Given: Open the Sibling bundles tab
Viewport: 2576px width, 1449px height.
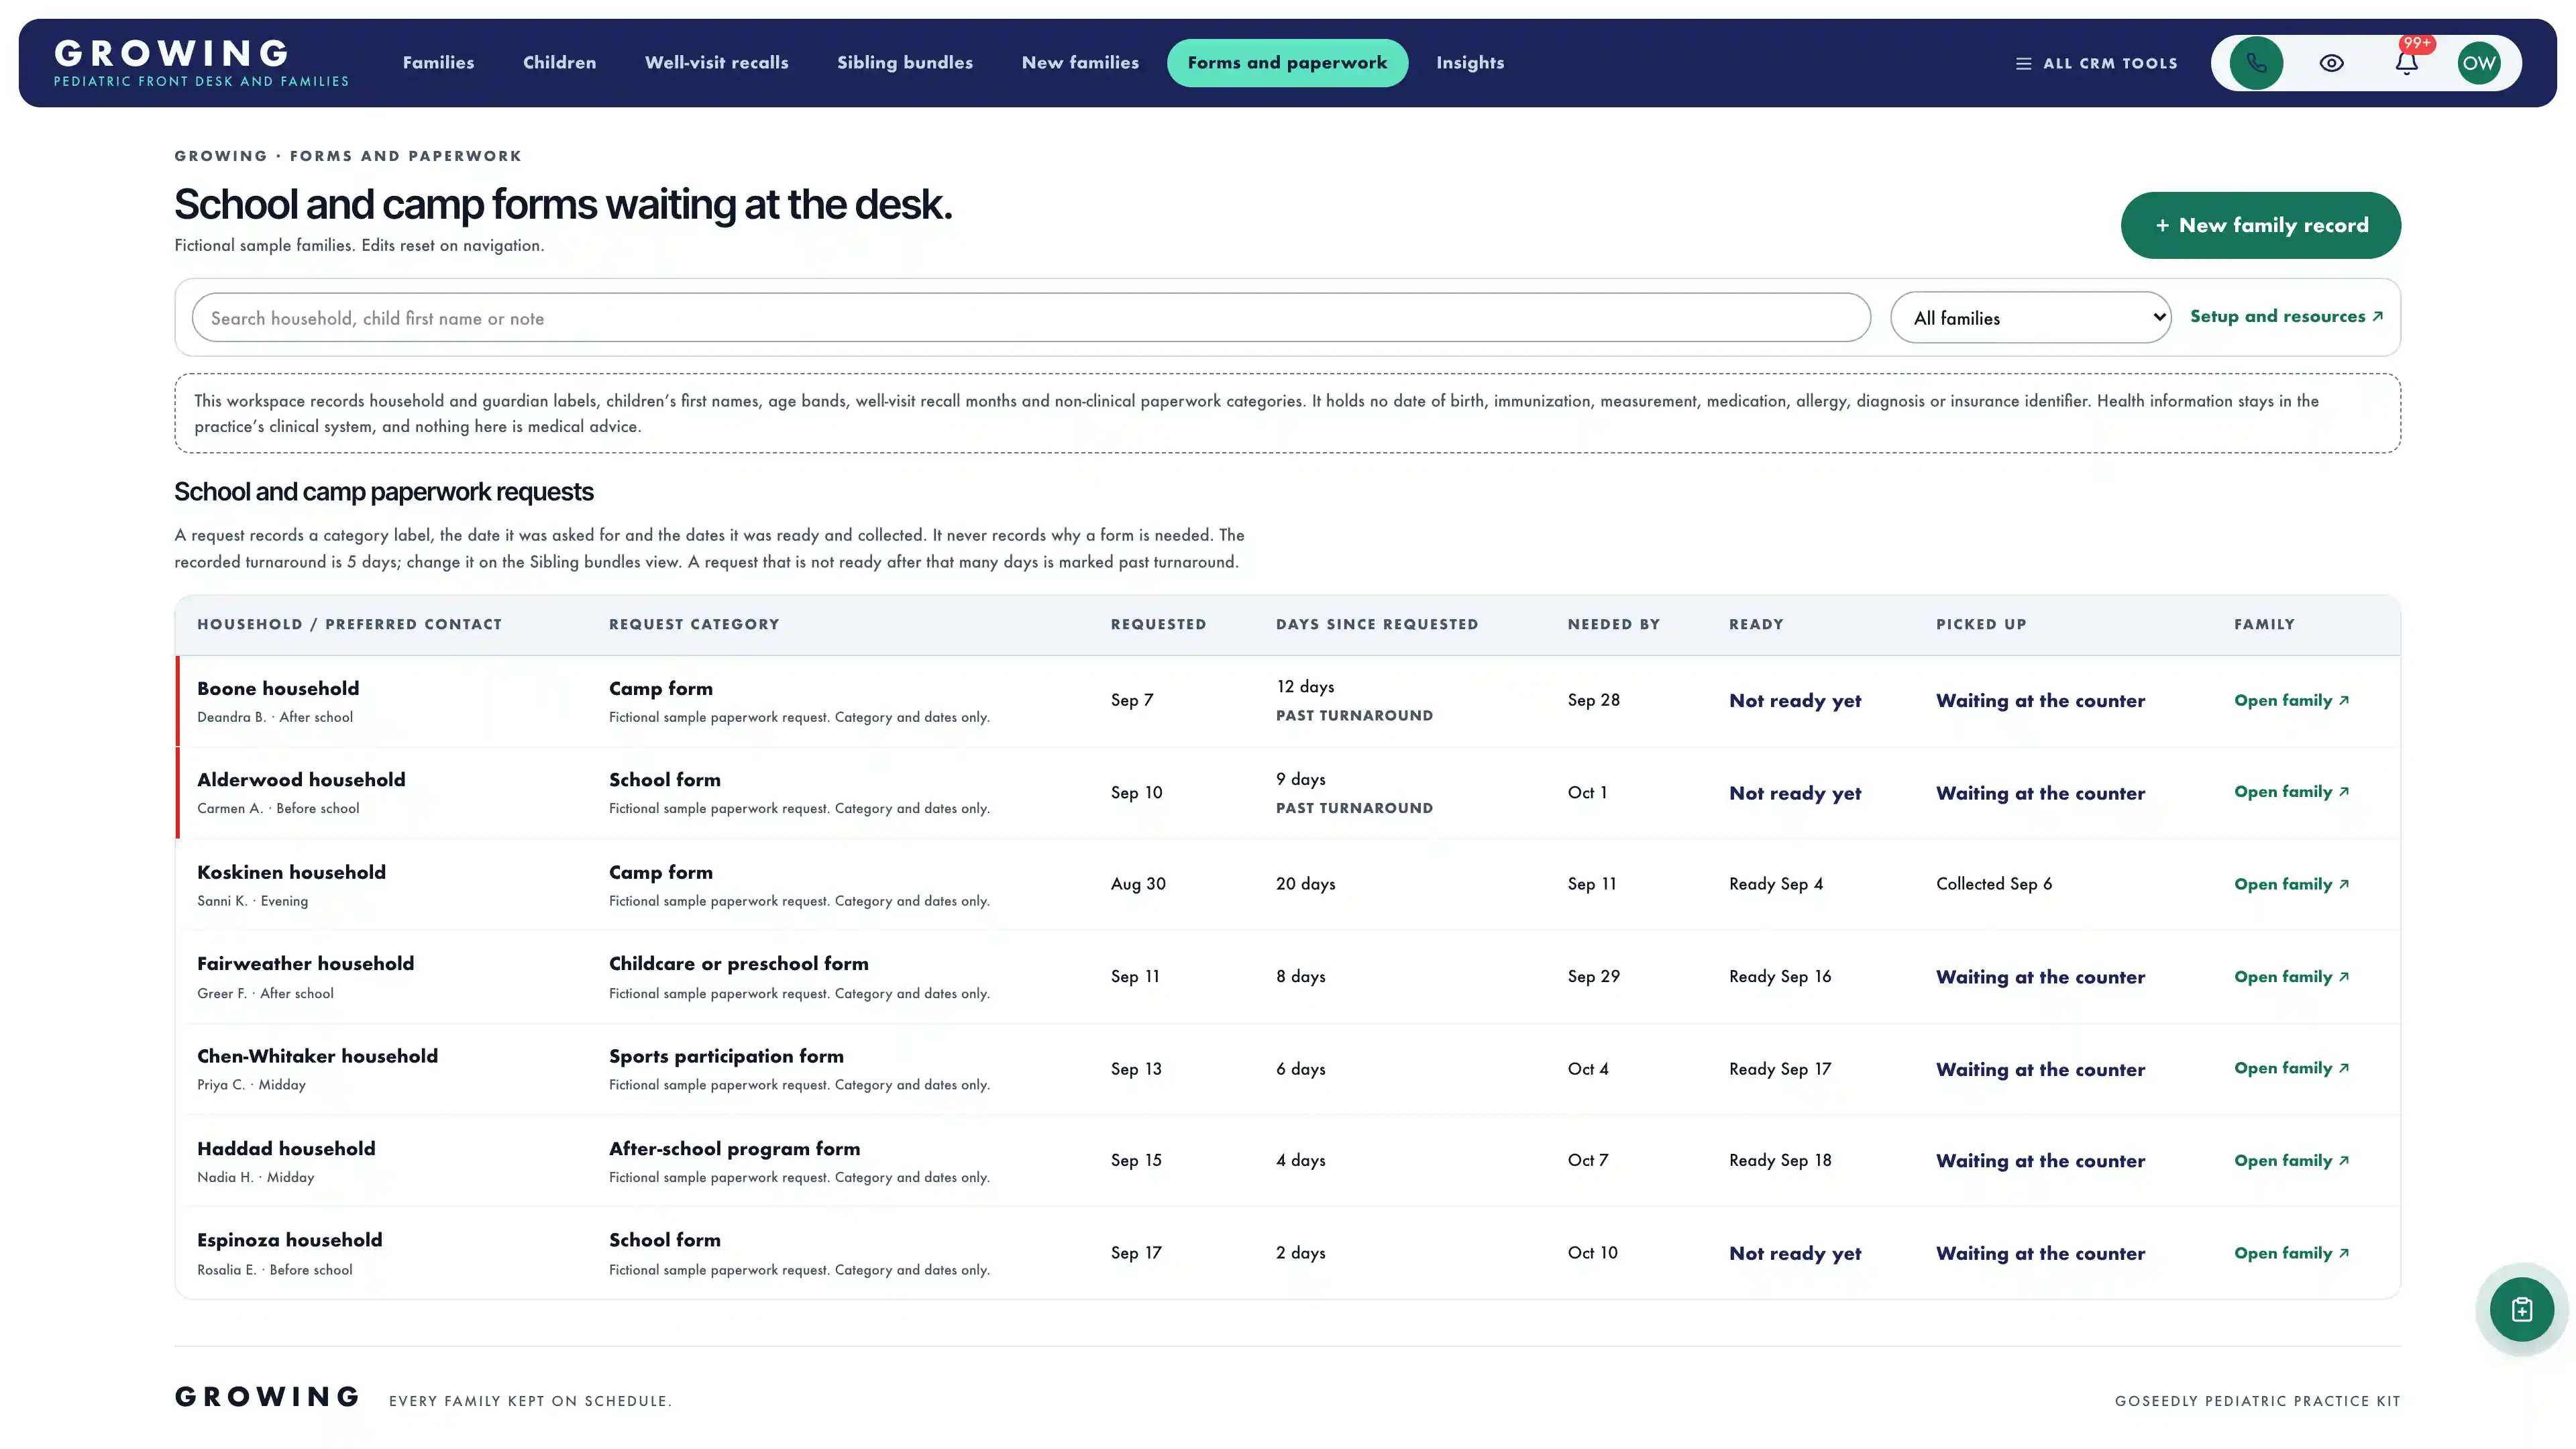Looking at the screenshot, I should (904, 63).
